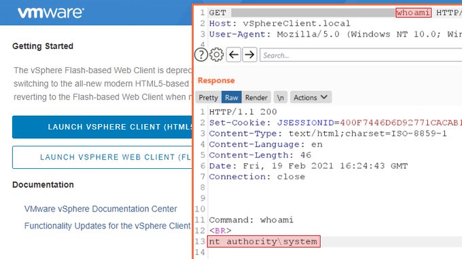Viewport: 462px width, 259px height.
Task: Click the VMware logo
Action: pyautogui.click(x=51, y=12)
